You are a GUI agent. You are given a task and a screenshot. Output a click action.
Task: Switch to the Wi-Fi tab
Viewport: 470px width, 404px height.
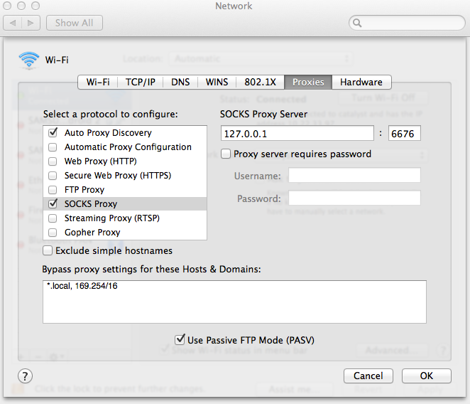point(98,82)
